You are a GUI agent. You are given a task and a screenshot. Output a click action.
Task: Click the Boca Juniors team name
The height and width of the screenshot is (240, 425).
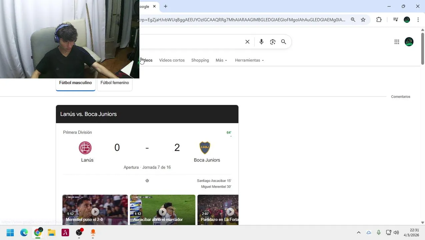coord(207,160)
